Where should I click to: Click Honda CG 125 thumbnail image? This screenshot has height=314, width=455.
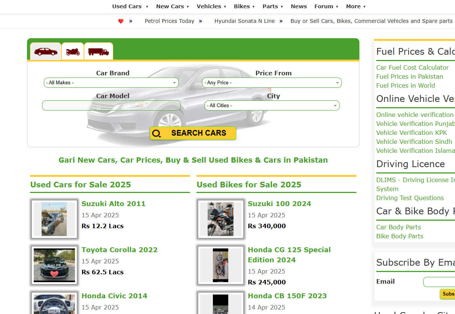click(221, 265)
